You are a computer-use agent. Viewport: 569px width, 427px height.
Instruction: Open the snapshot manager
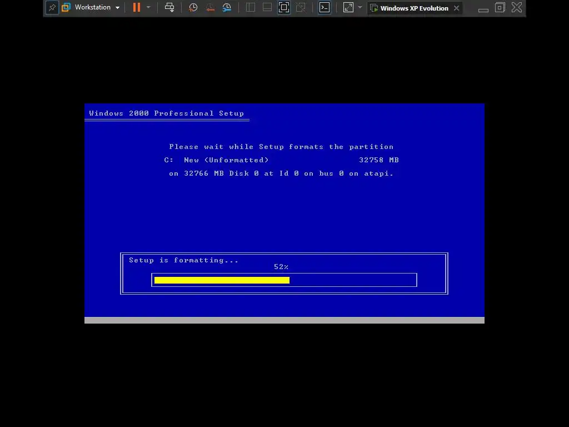(x=227, y=7)
